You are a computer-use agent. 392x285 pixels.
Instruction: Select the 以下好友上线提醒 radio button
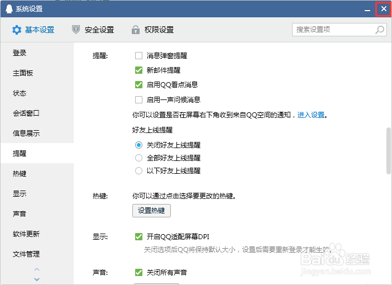click(138, 171)
